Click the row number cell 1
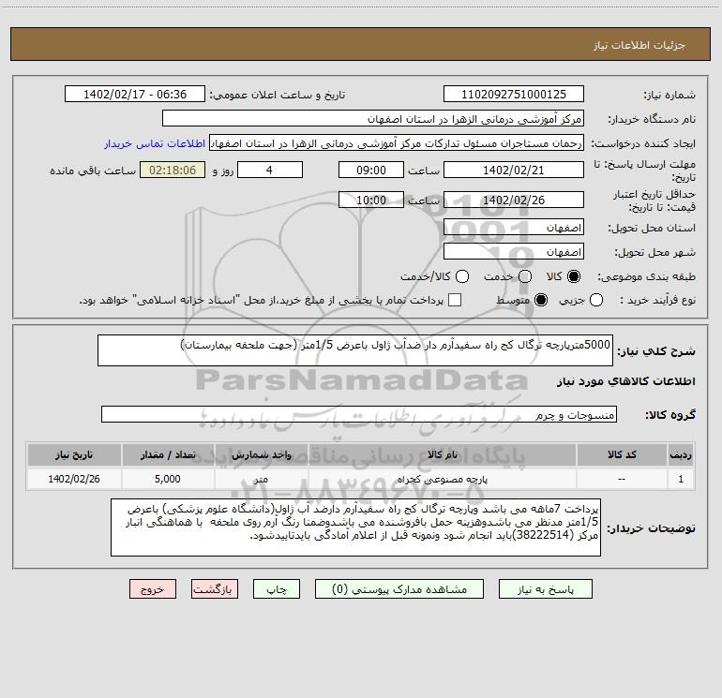Viewport: 722px width, 698px height. coord(681,479)
